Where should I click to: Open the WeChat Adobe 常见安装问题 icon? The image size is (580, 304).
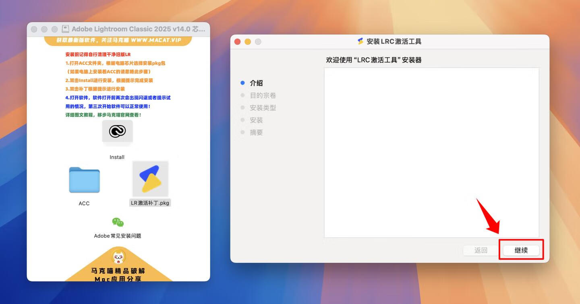click(x=118, y=222)
